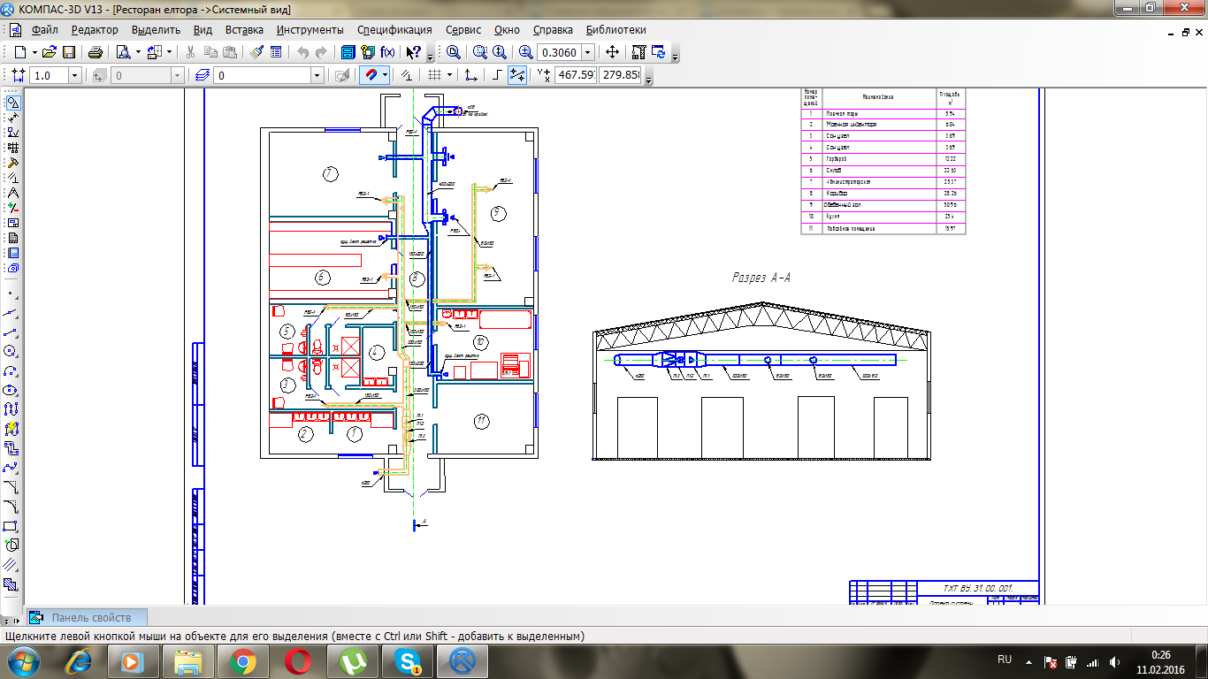Open the layer number 0 dropdown
The height and width of the screenshot is (679, 1208).
point(317,76)
